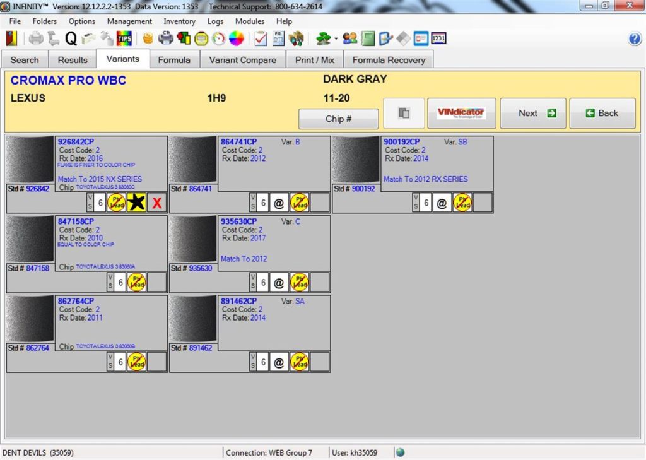This screenshot has height=460, width=646.
Task: Select the color swatch for Std # 847158
Action: (30, 240)
